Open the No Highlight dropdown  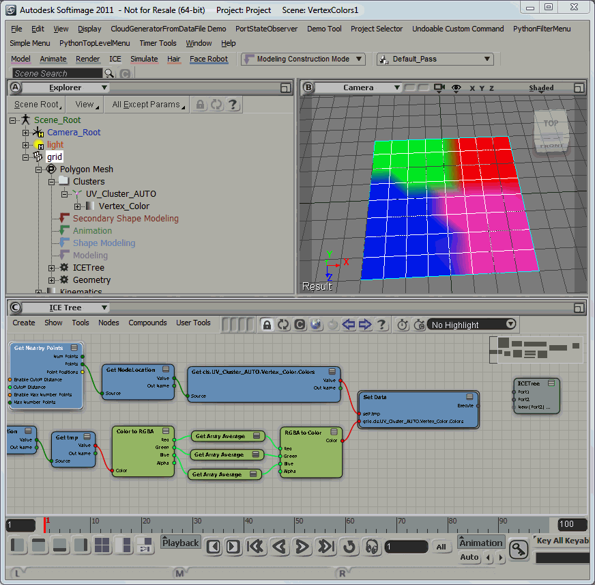(472, 325)
